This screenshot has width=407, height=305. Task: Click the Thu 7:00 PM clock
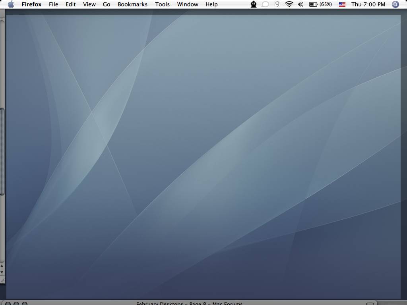[368, 4]
